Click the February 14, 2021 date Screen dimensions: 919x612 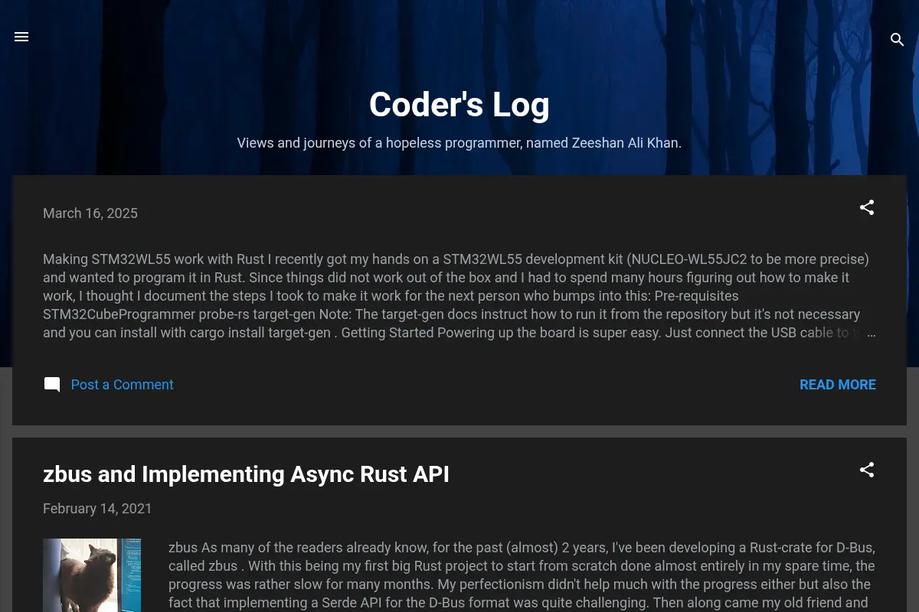point(97,509)
